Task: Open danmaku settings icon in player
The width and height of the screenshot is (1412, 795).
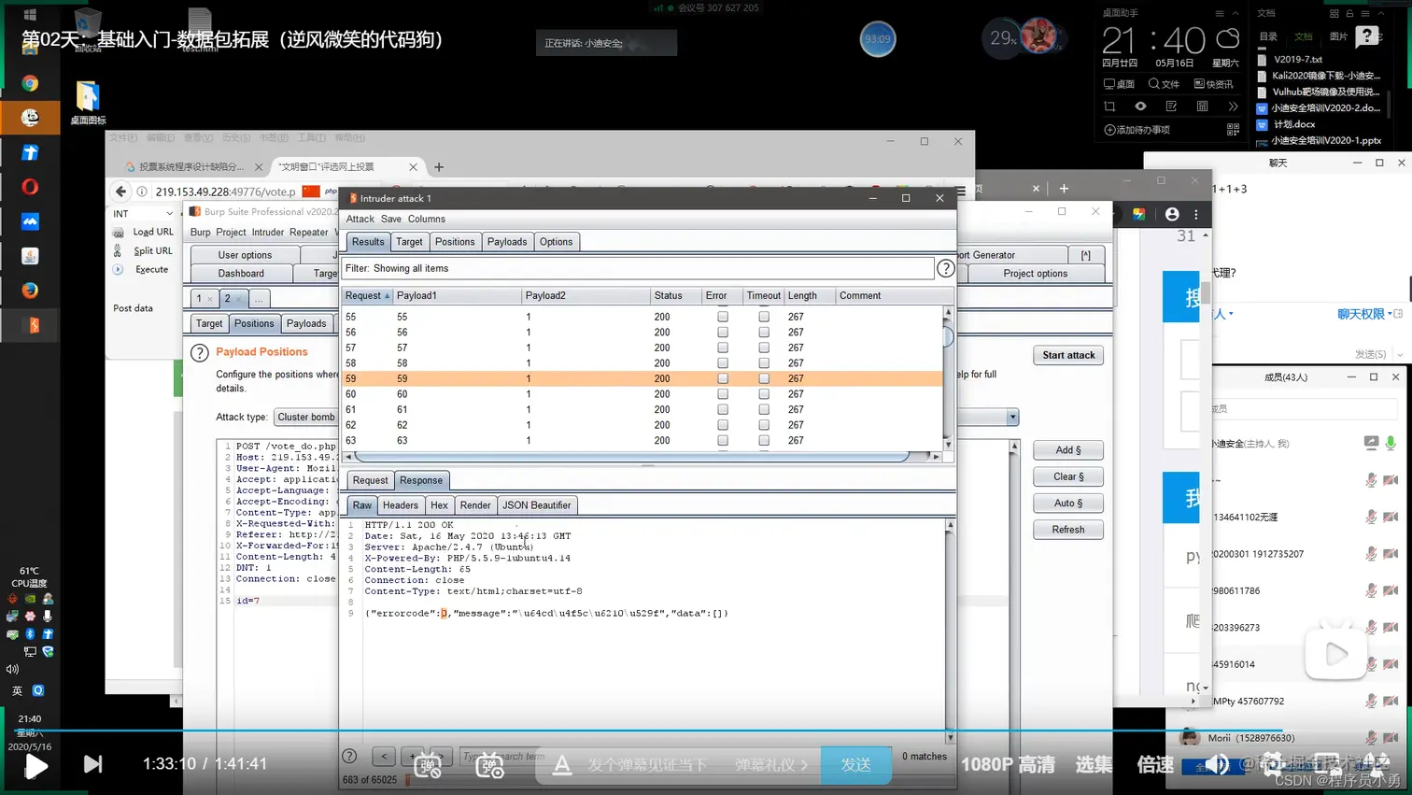Action: coord(489,765)
